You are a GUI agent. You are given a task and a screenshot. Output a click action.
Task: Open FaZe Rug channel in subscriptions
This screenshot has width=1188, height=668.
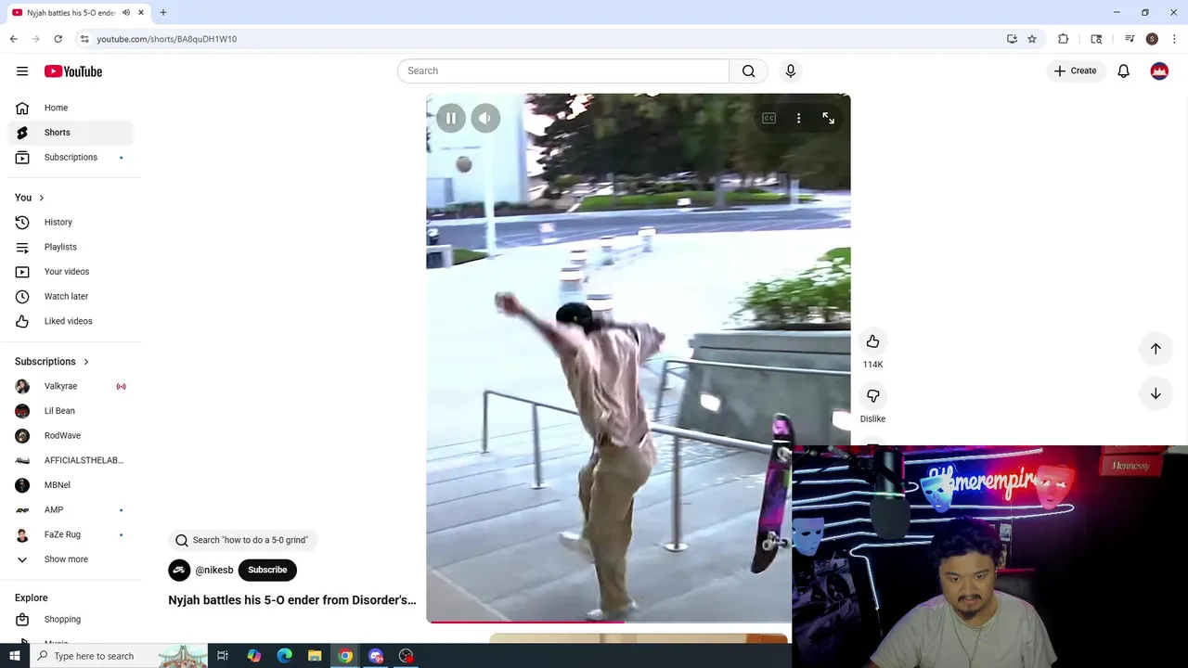click(71, 534)
